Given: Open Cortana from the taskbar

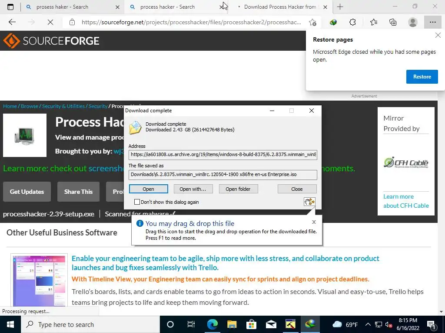Looking at the screenshot, I should click(x=170, y=324).
